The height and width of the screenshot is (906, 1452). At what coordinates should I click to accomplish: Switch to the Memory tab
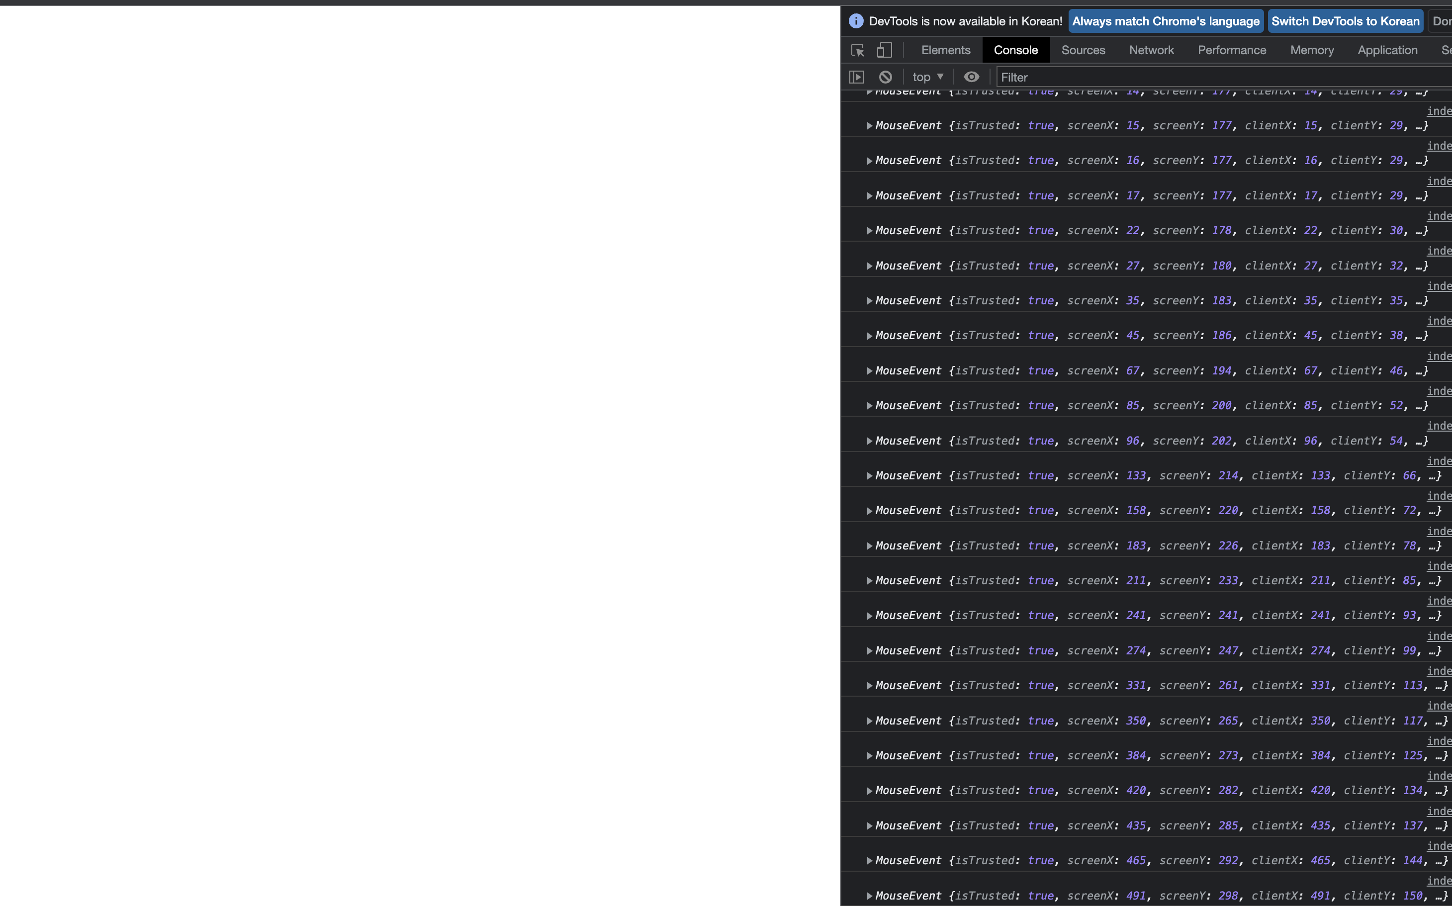point(1312,50)
